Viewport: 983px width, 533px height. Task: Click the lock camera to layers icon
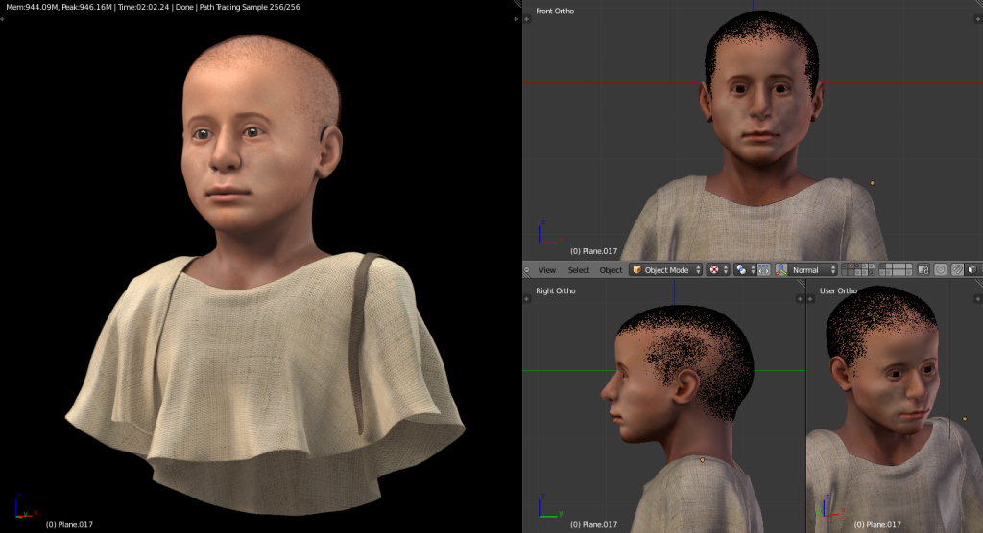pyautogui.click(x=923, y=270)
